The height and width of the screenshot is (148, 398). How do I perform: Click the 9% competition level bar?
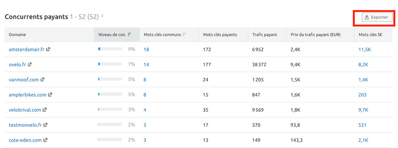[110, 49]
